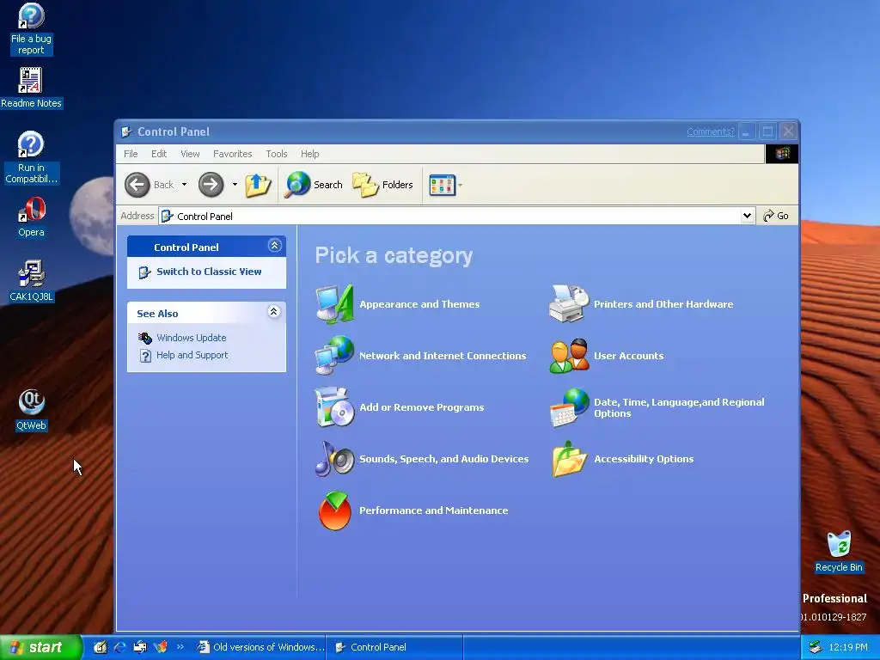This screenshot has width=880, height=660.
Task: Open the Tools menu
Action: (277, 154)
